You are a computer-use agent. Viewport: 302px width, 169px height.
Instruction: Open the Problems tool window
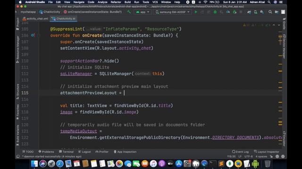click(x=46, y=152)
